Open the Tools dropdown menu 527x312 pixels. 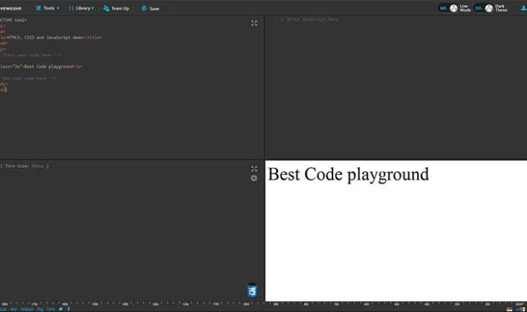(x=48, y=8)
